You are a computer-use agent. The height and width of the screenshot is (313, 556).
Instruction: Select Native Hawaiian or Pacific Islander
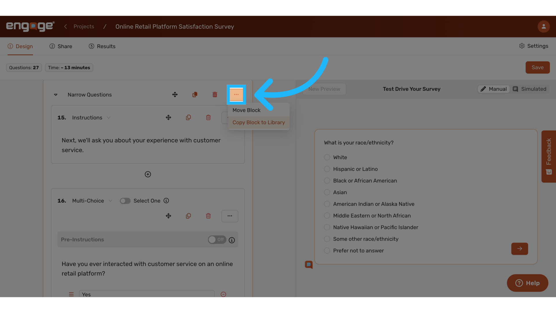tap(327, 227)
